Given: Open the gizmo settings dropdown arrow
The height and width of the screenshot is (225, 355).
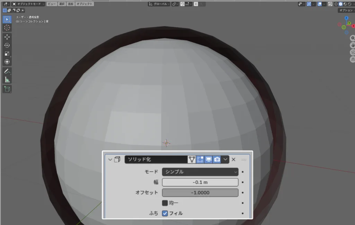Looking at the screenshot, I should (x=313, y=4).
